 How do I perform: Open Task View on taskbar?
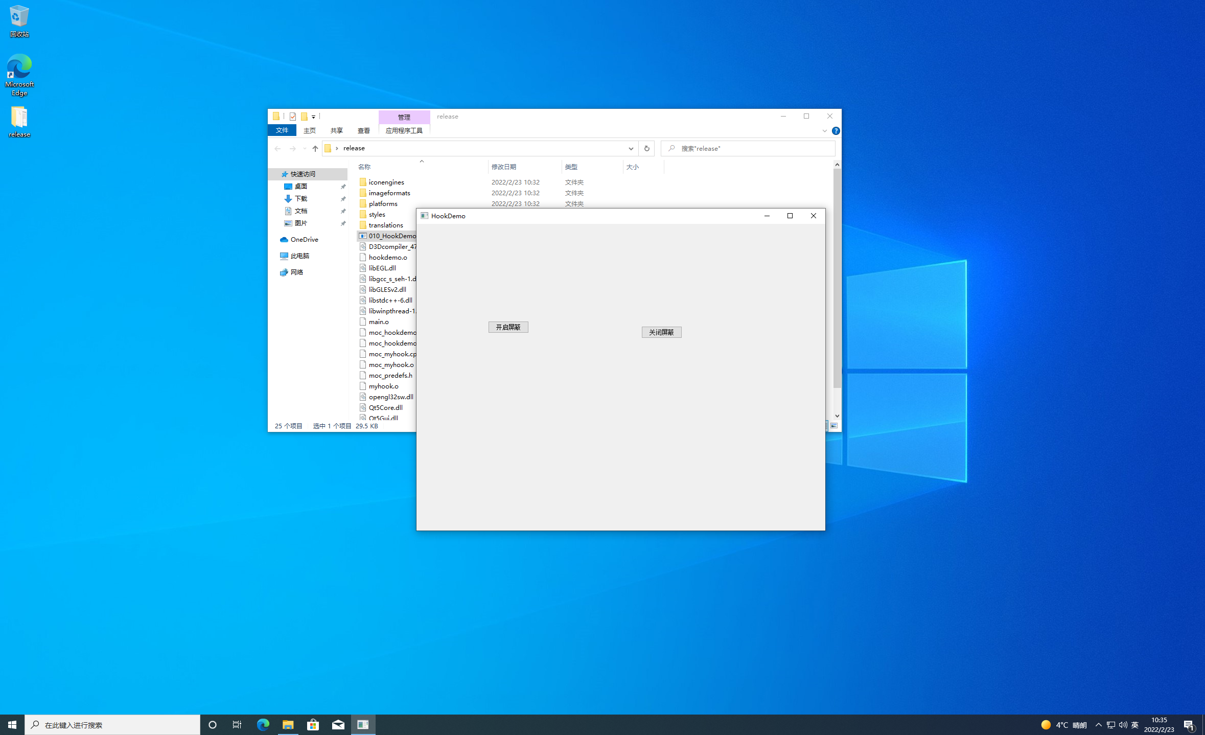click(x=237, y=725)
